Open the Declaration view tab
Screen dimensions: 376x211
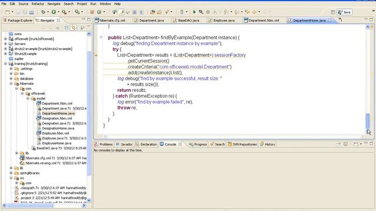[x=146, y=145]
